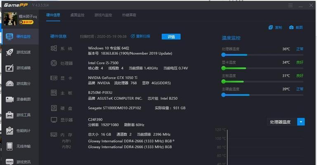Screen dimensions: 317x165
Task: Click the NVIDIA GeForce GTX 1050 Ti text
Action: click(x=113, y=78)
